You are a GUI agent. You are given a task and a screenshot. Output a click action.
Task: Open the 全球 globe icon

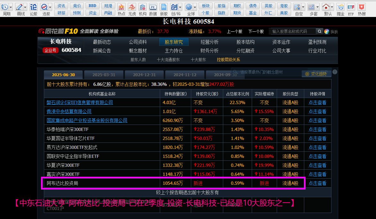[x=189, y=7]
